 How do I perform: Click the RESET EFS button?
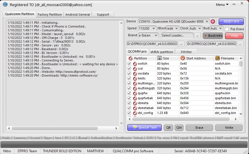point(231,21)
